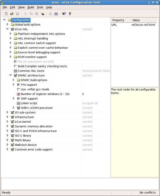Check Build Compiler sanity checking tests

click(x=15, y=66)
